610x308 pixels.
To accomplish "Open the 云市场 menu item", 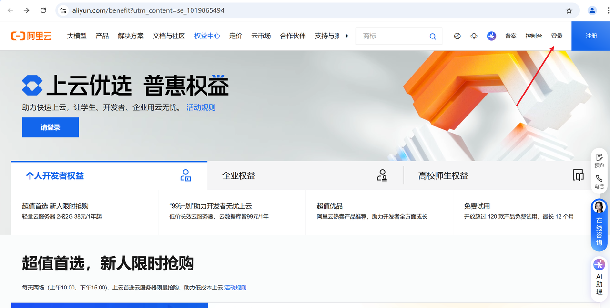I will [261, 36].
